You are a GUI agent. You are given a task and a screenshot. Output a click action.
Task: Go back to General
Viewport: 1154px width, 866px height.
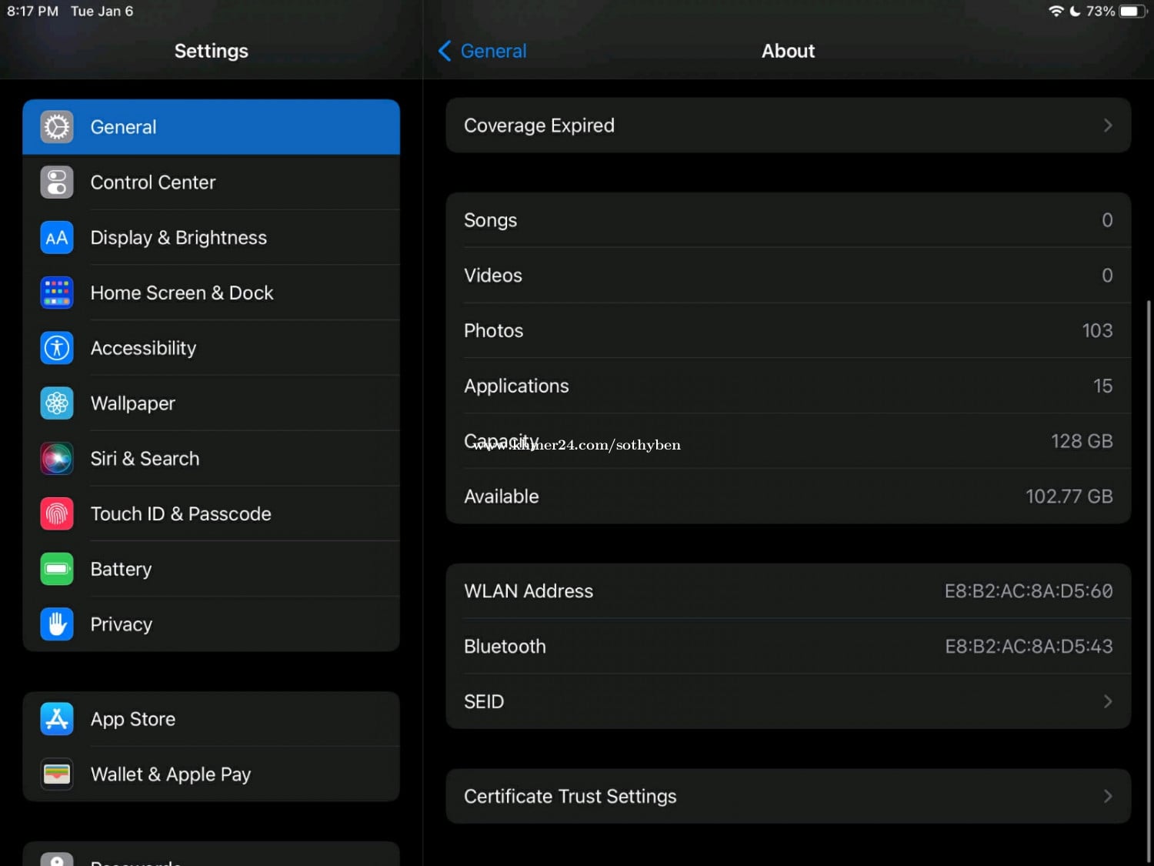[x=483, y=51]
